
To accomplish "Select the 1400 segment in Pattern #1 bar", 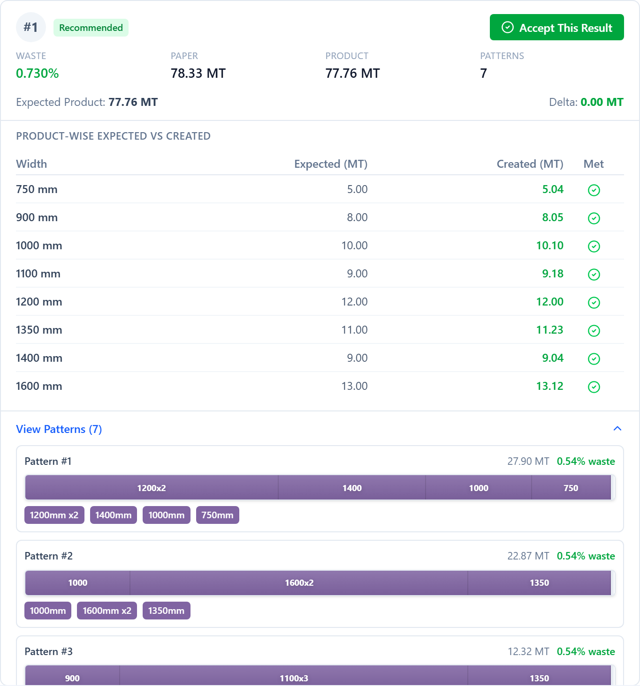I will [x=352, y=488].
